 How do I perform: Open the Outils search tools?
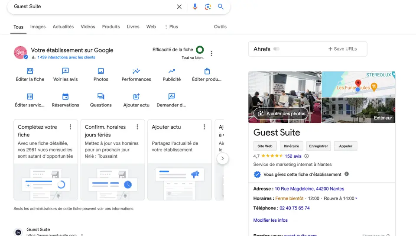tap(220, 27)
